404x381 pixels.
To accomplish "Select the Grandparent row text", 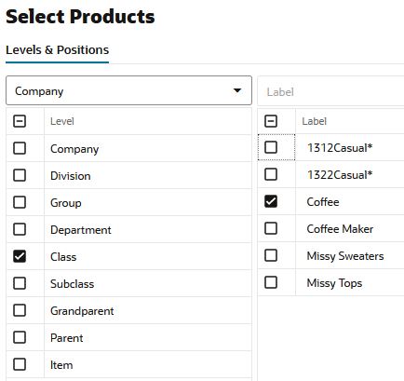I will (x=82, y=311).
